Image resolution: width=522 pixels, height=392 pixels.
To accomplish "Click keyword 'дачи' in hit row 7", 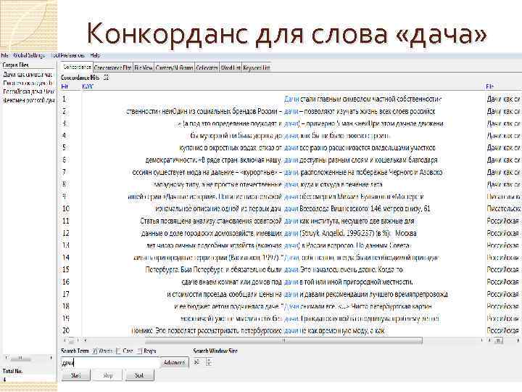I will 291,172.
